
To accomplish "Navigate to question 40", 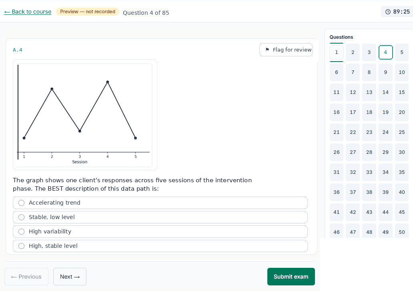I will [402, 192].
